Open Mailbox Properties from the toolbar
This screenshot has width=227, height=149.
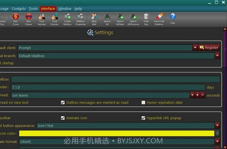(x=81, y=19)
